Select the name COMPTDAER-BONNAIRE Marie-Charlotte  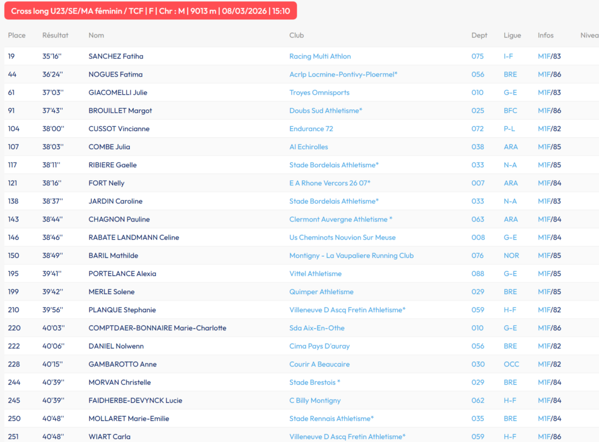click(157, 329)
